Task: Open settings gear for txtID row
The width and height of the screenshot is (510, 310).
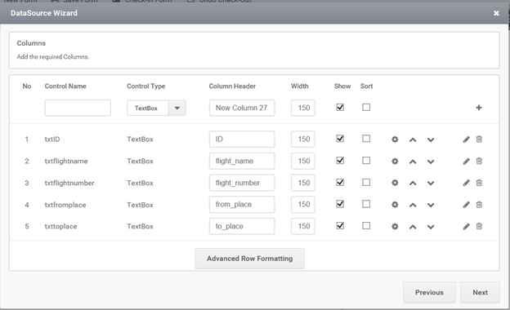Action: tap(395, 139)
